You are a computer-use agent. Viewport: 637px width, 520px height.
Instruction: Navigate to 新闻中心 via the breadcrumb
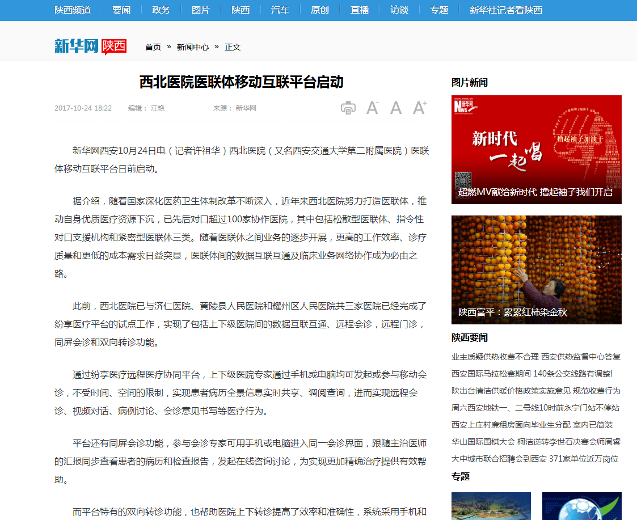pyautogui.click(x=192, y=47)
